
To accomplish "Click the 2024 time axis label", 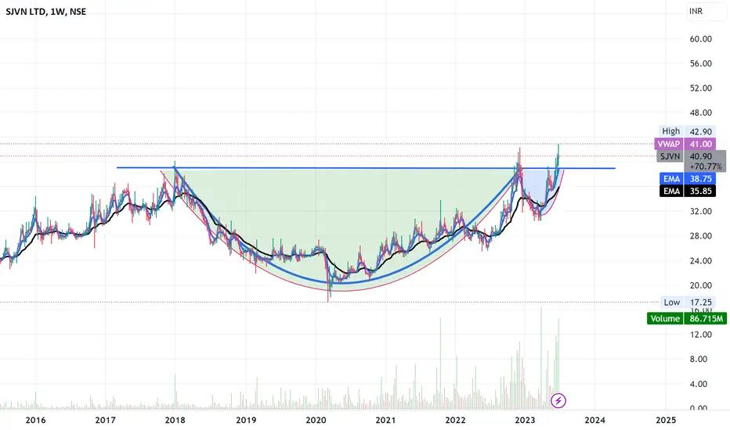I will (x=595, y=421).
